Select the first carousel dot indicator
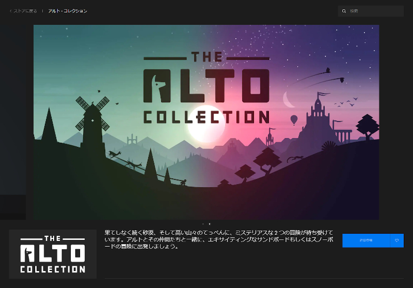This screenshot has height=288, width=413. pyautogui.click(x=203, y=224)
